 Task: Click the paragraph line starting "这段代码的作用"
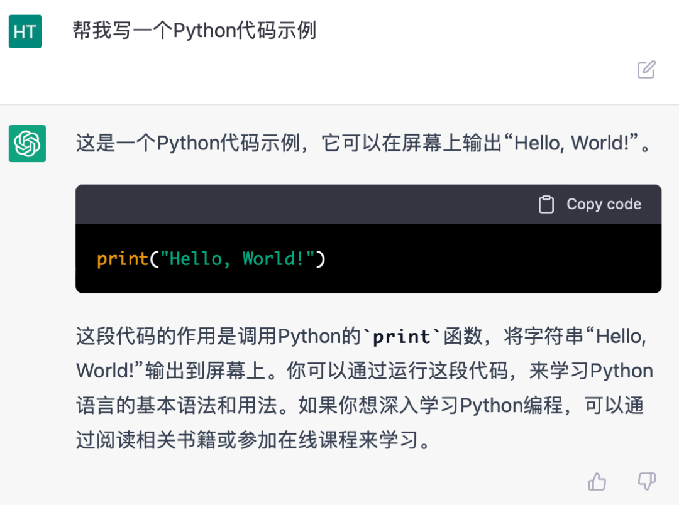point(214,337)
